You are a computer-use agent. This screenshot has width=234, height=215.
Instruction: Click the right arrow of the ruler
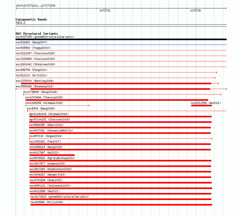pos(226,8)
